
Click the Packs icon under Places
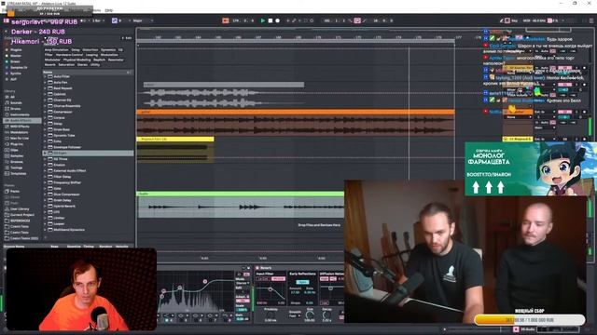pos(7,192)
